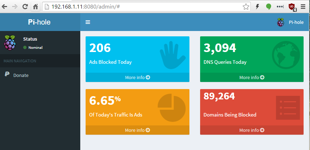The width and height of the screenshot is (310, 150).
Task: Open the browser hamburger menu
Action: (303, 7)
